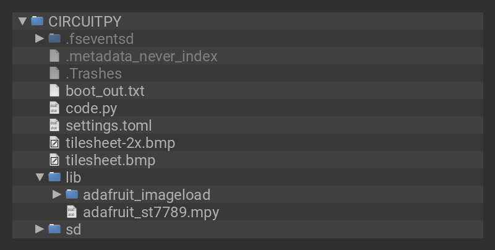The height and width of the screenshot is (250, 495).
Task: Click the CIRCUITPY drive folder icon
Action: [37, 21]
